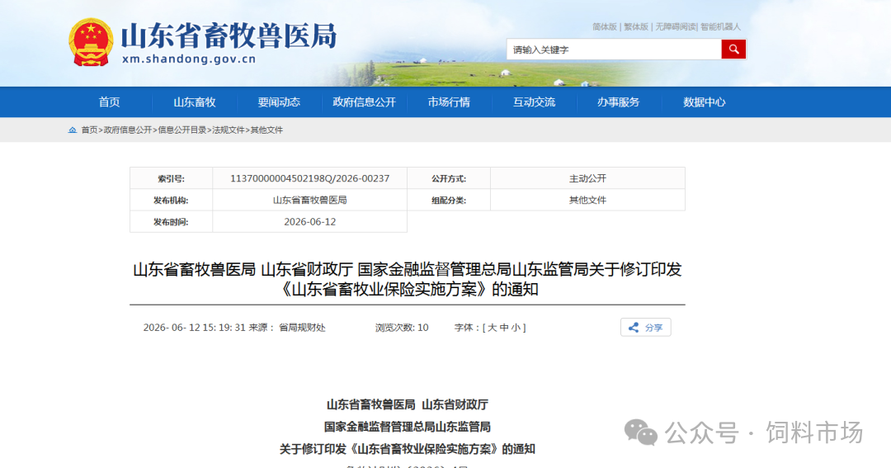The width and height of the screenshot is (891, 468).
Task: Set font size to 大
Action: click(492, 328)
